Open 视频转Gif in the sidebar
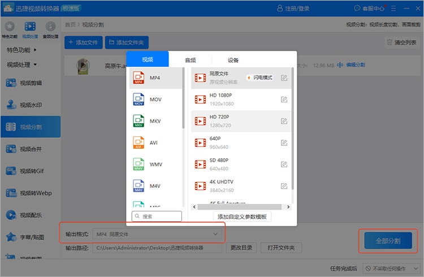Viewport: 424px width, 277px height. coord(31,171)
